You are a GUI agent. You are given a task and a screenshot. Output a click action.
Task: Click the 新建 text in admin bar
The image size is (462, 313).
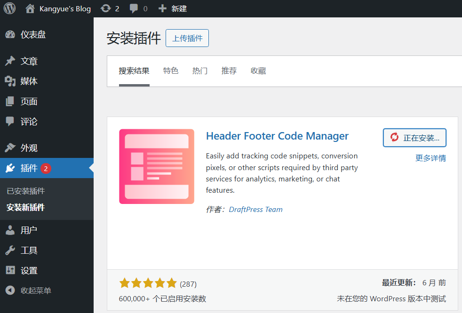[179, 8]
